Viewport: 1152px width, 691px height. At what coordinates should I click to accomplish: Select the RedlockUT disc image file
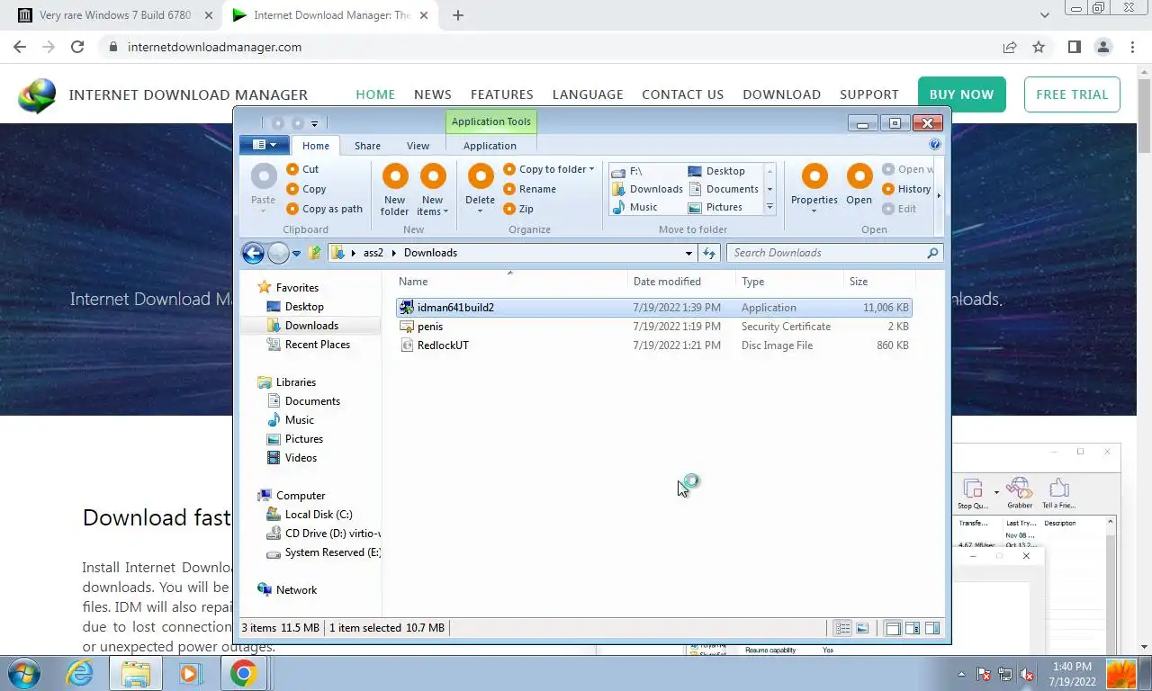(x=654, y=345)
